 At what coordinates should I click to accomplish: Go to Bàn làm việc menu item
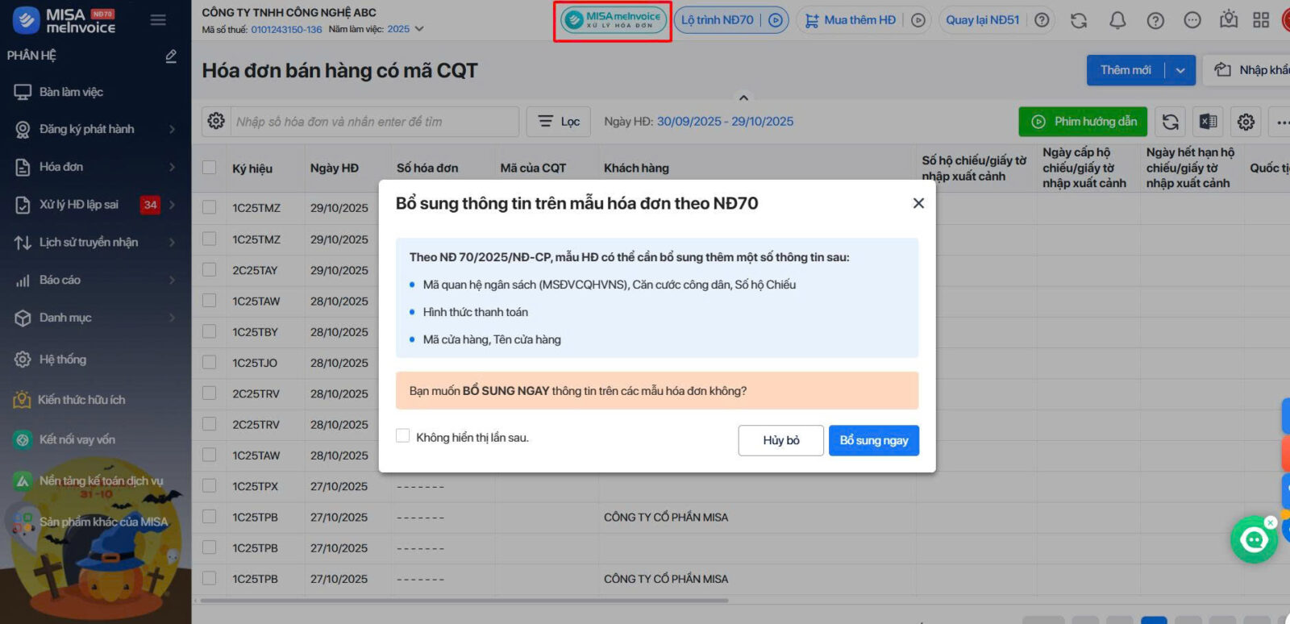71,92
